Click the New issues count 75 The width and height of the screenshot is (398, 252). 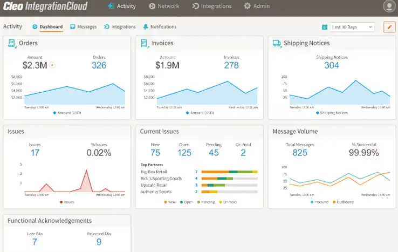tap(155, 153)
